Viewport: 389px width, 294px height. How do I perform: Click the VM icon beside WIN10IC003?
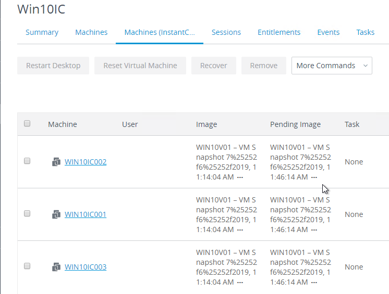tap(56, 267)
